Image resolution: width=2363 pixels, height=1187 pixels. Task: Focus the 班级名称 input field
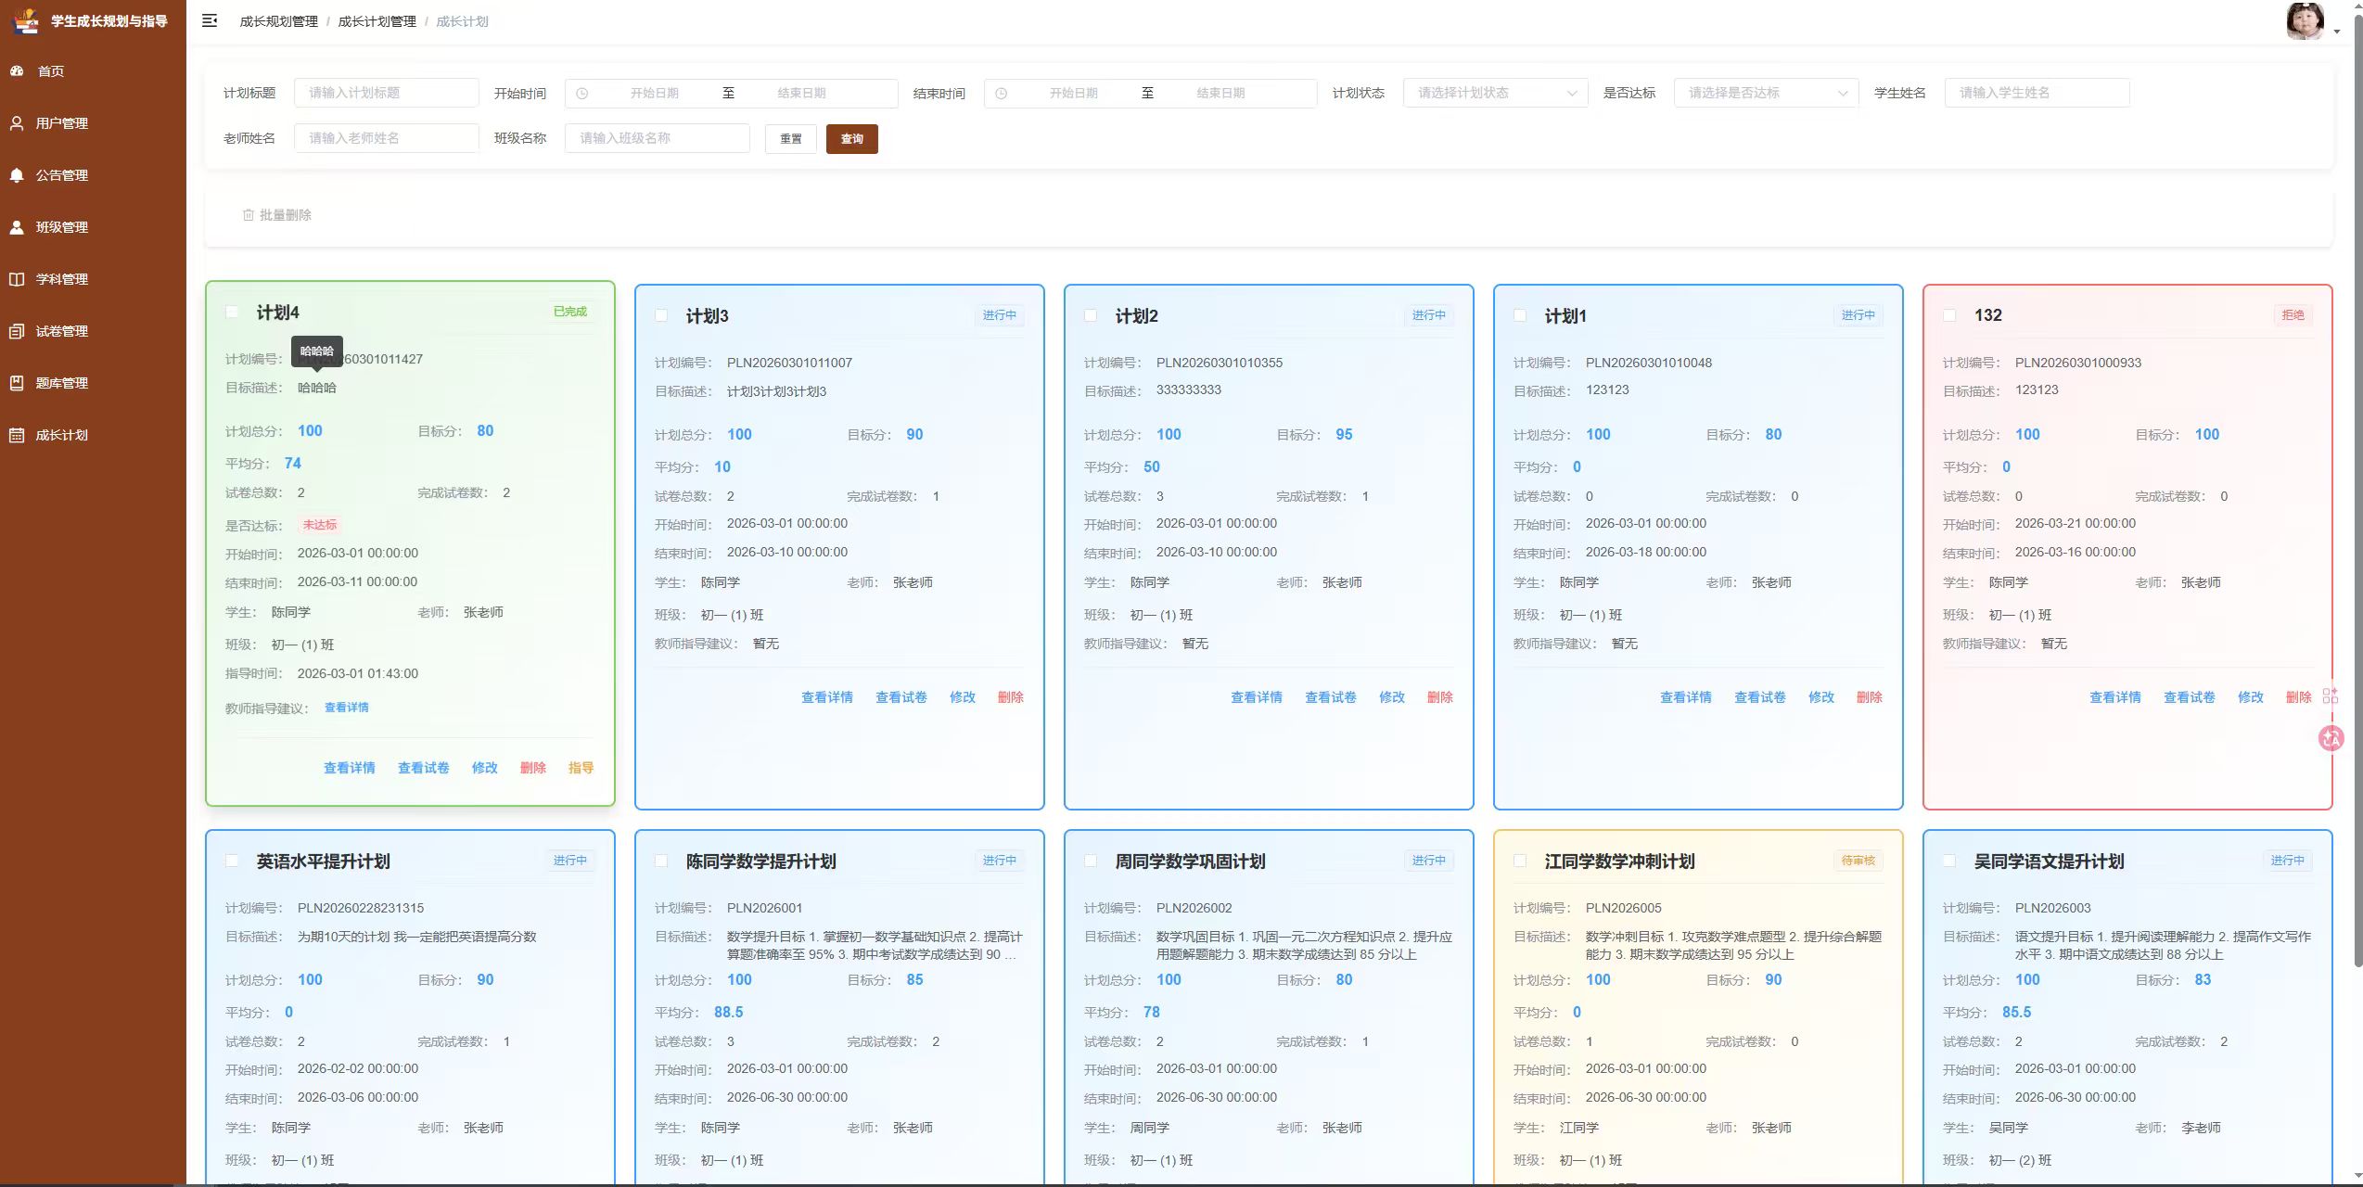[658, 138]
